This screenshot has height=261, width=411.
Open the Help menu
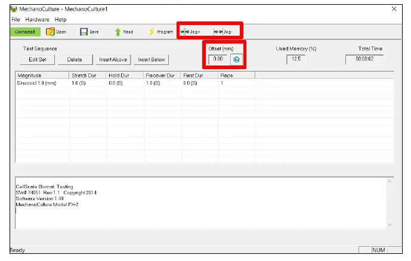click(61, 20)
